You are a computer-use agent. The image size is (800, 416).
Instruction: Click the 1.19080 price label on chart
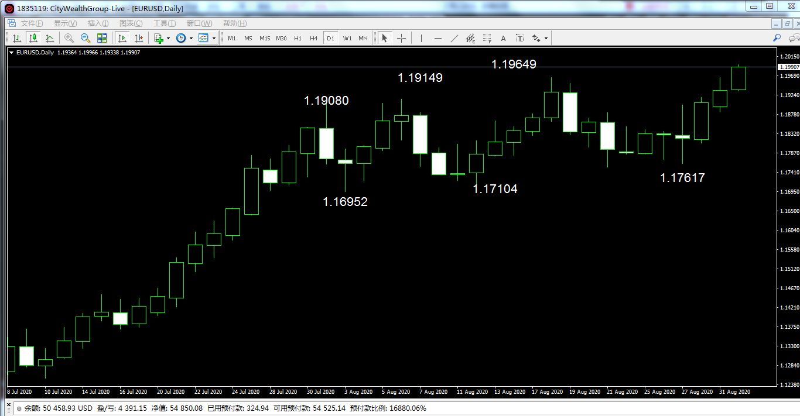(x=326, y=101)
